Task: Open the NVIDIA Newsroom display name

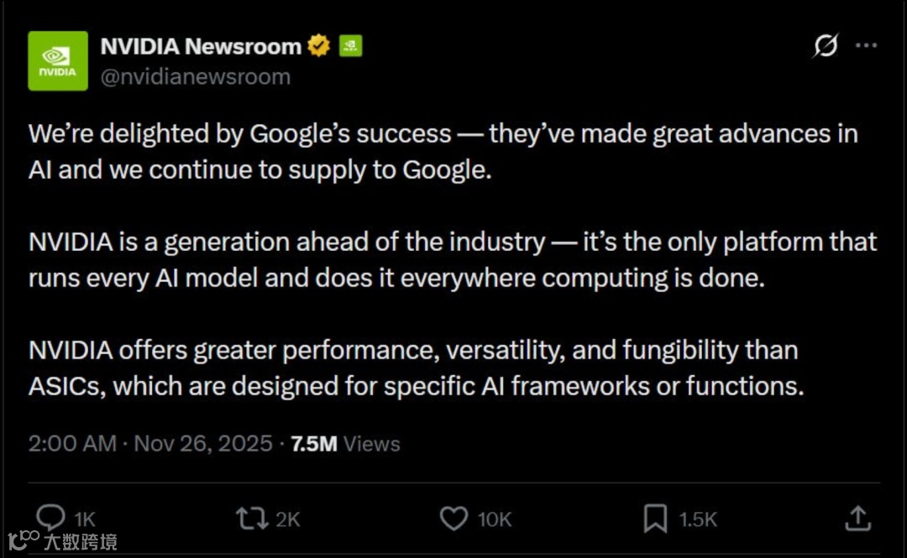Action: point(200,46)
